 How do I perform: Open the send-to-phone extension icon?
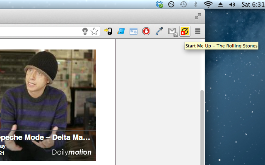coord(108,31)
